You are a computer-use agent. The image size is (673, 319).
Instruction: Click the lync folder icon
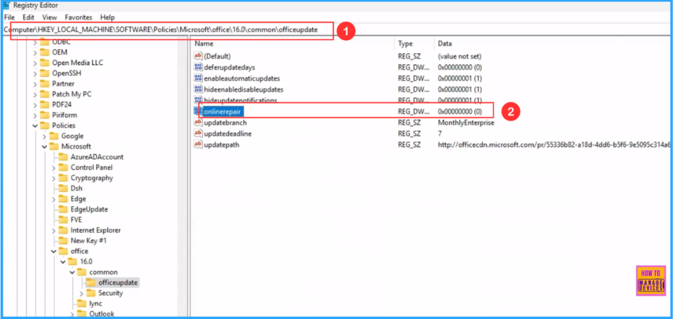pyautogui.click(x=82, y=303)
